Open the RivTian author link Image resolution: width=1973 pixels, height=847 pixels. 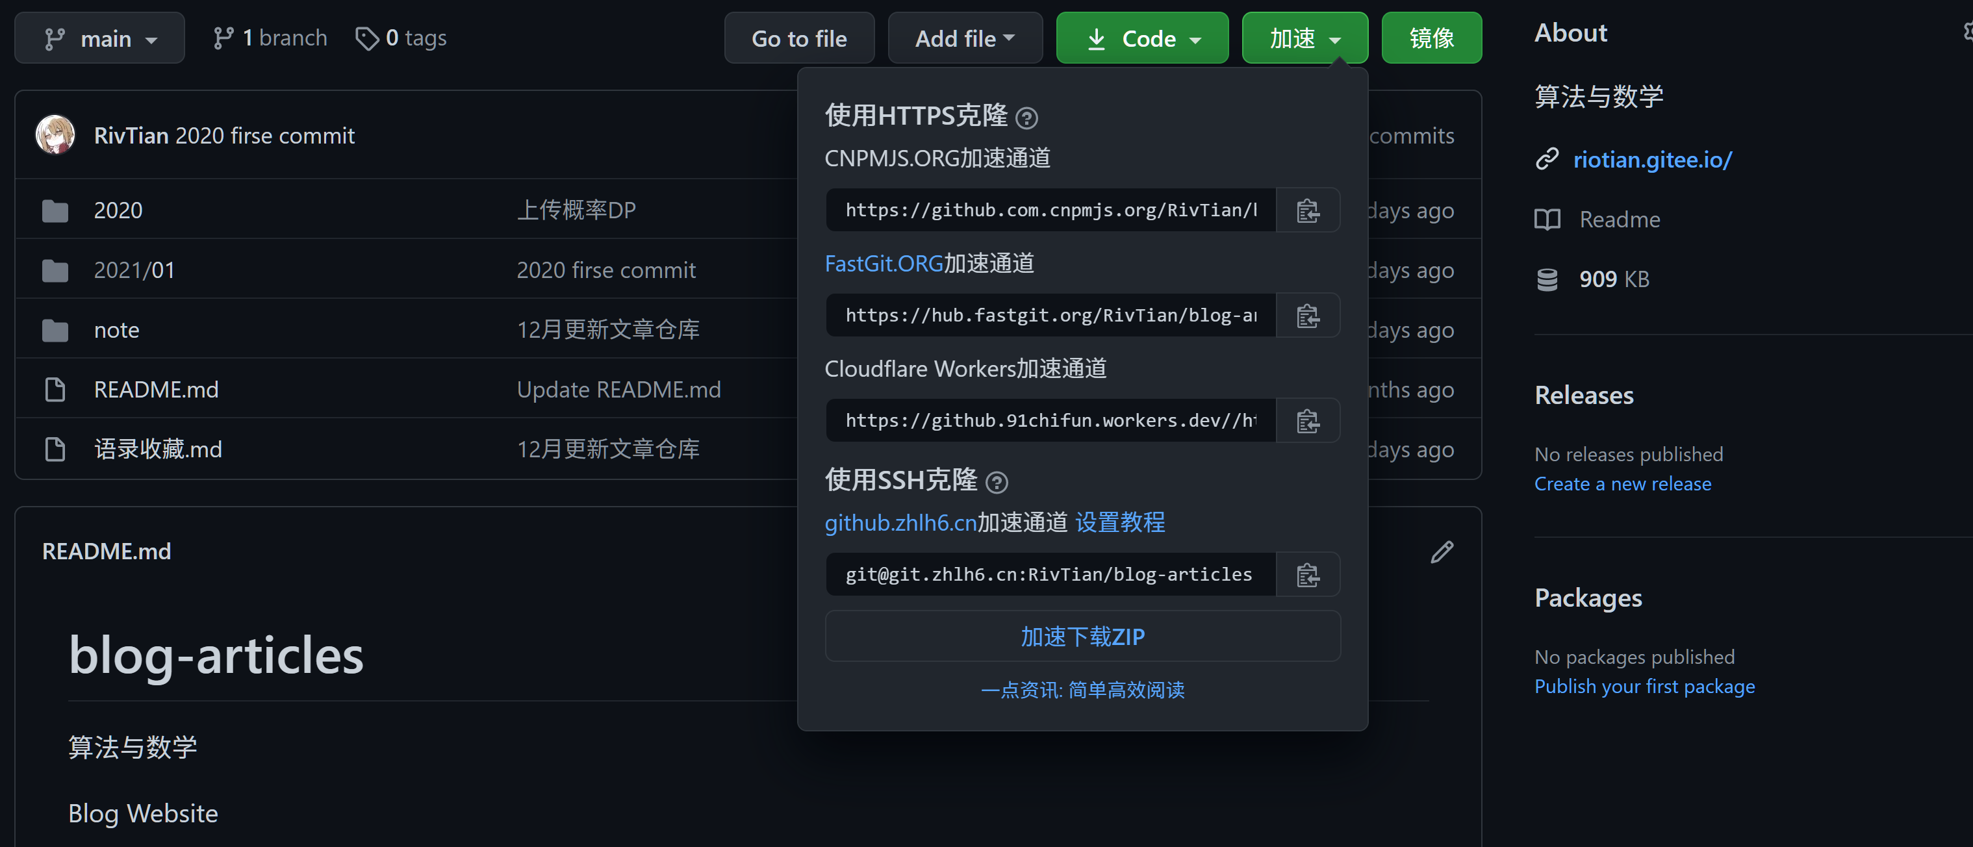click(x=131, y=136)
